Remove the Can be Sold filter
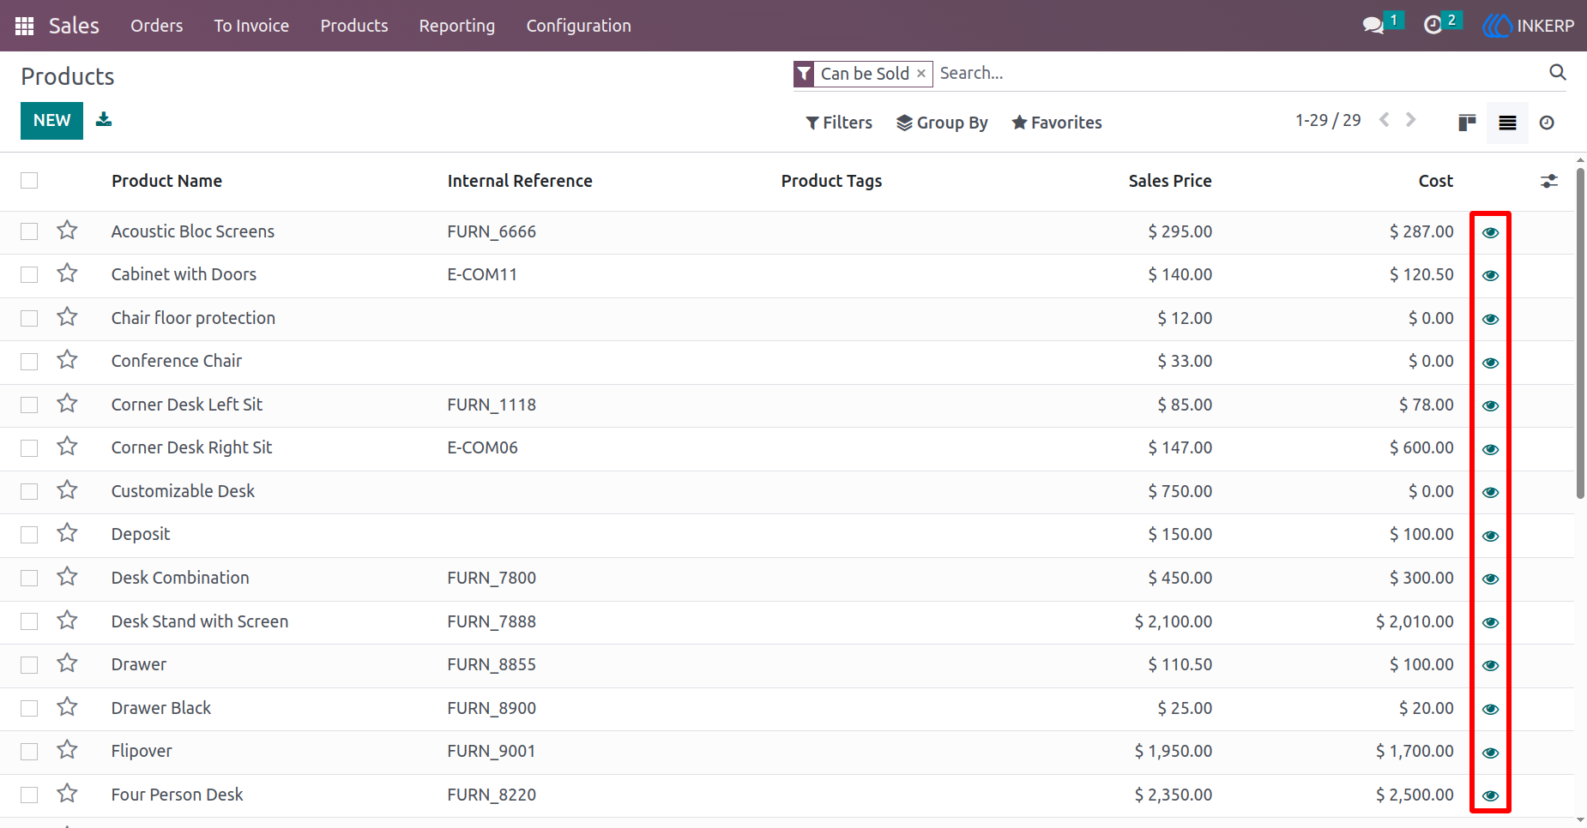This screenshot has width=1587, height=828. pos(921,74)
